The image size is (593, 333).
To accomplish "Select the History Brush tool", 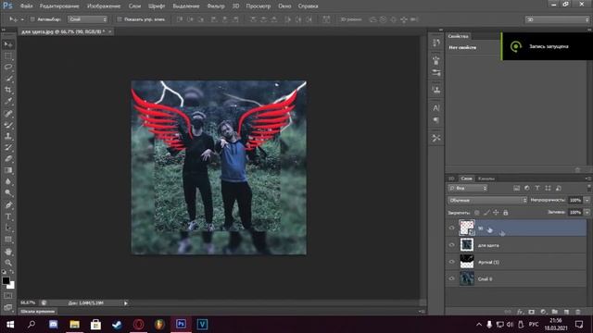I will [x=8, y=147].
